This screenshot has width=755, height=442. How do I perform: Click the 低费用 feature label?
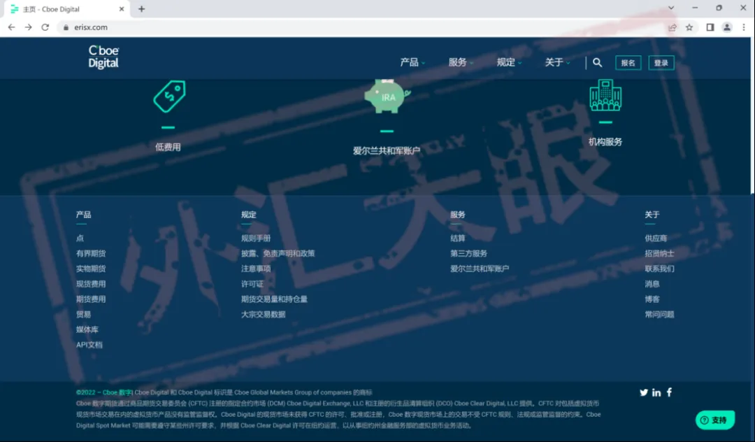168,148
